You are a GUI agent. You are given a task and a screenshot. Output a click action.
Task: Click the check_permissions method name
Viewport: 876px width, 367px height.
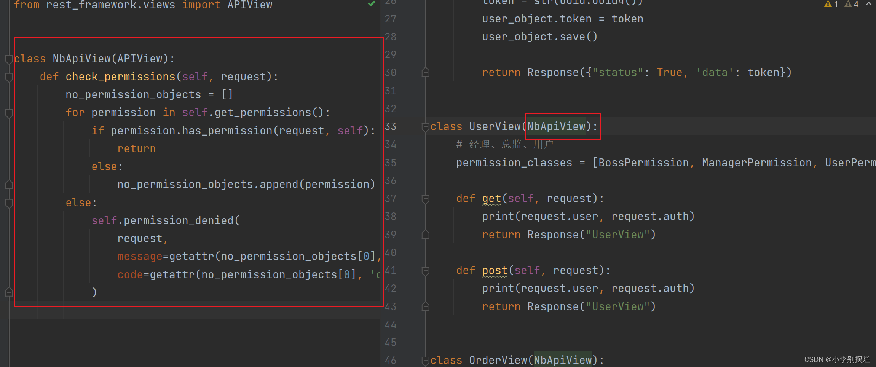[120, 77]
